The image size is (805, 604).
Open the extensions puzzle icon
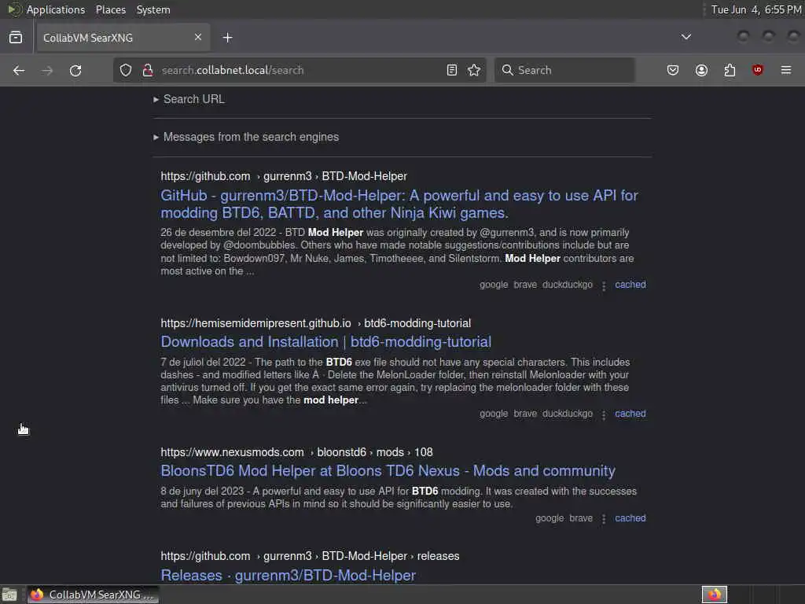[x=730, y=70]
